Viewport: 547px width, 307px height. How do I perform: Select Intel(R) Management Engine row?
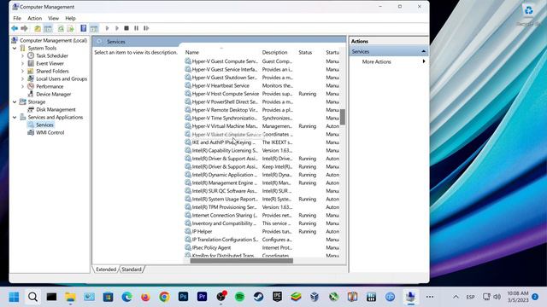coord(262,182)
